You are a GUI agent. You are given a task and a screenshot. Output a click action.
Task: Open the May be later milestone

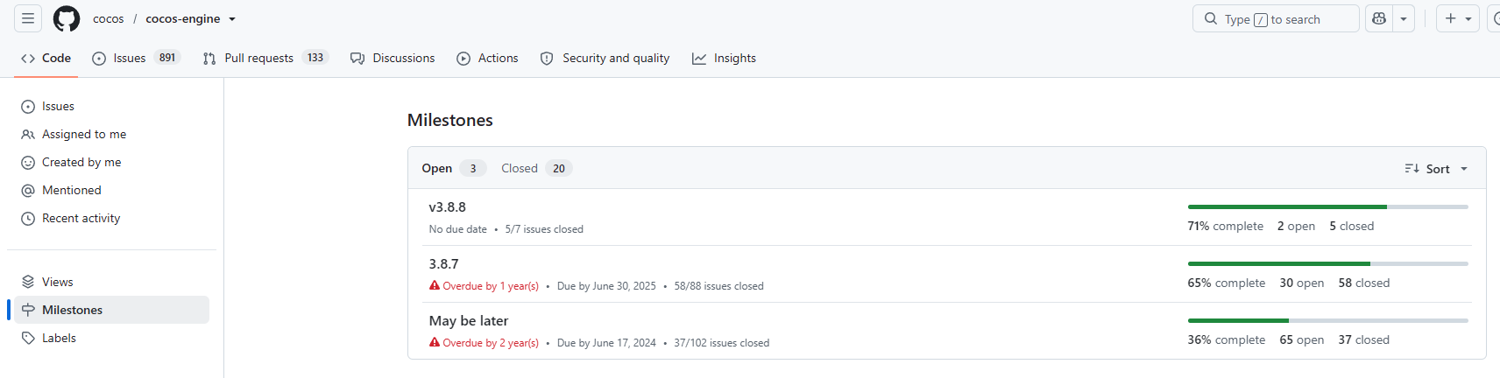click(x=468, y=321)
